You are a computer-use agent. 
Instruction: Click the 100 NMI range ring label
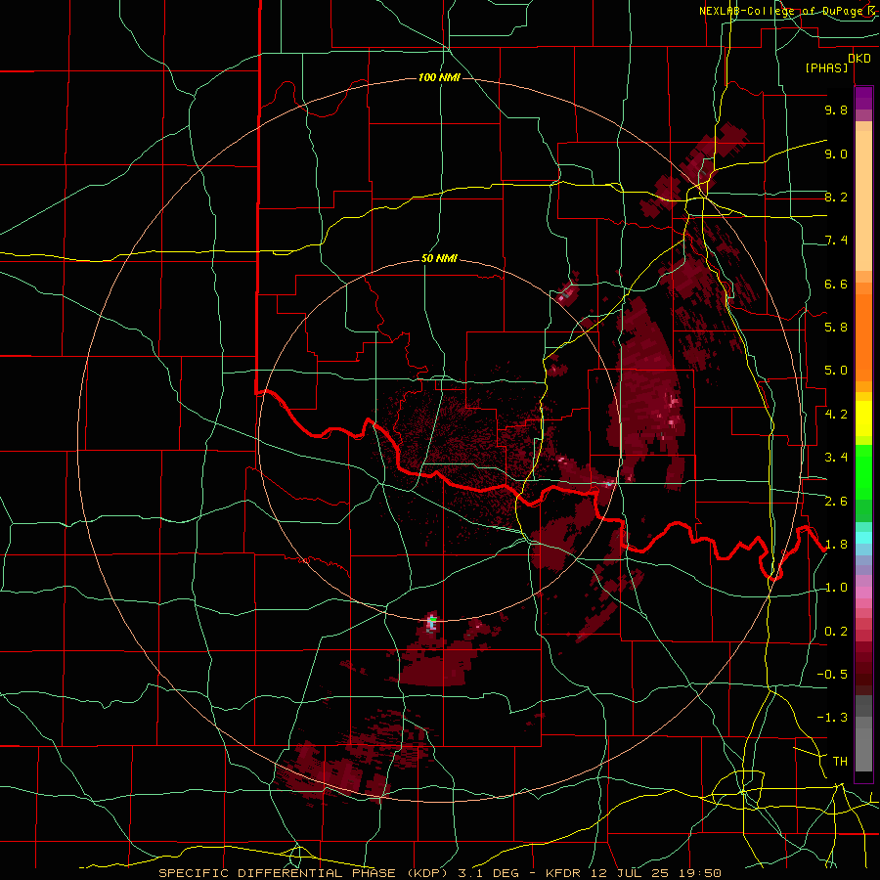pyautogui.click(x=439, y=77)
